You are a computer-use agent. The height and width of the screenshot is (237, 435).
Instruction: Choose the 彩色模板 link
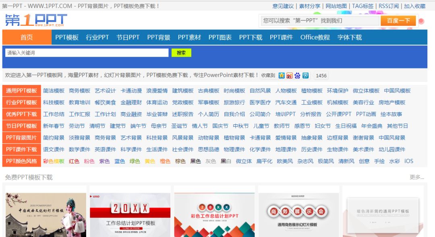pyautogui.click(x=54, y=161)
